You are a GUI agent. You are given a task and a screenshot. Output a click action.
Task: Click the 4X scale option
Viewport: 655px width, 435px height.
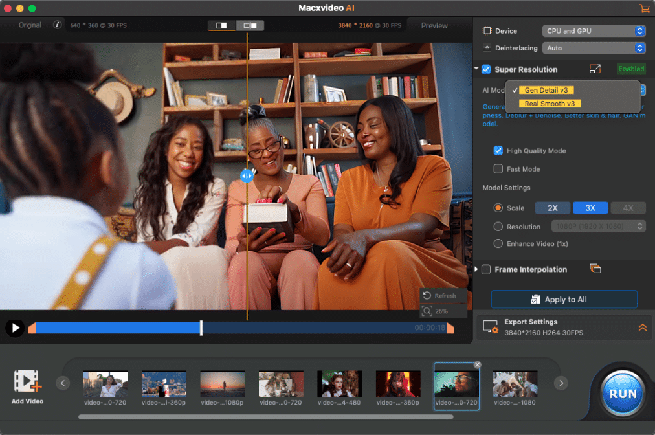628,208
